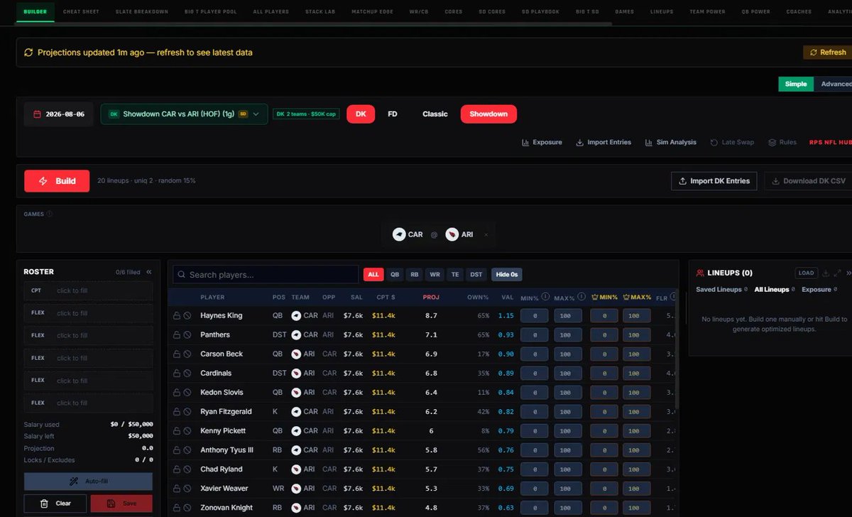Click the red Build button
Viewport: 852px width, 517px height.
coord(57,181)
